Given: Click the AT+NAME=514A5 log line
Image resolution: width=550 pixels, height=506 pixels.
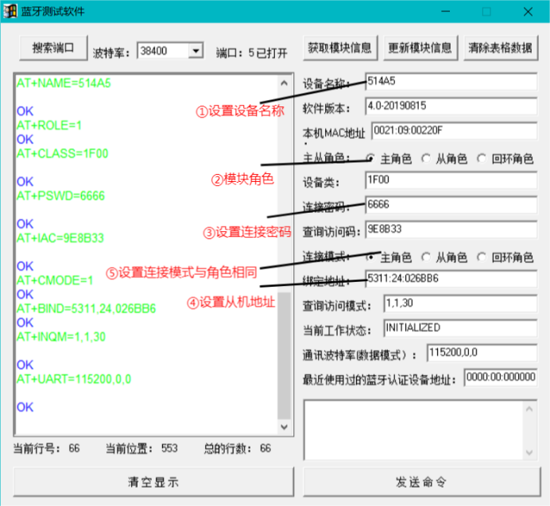Looking at the screenshot, I should point(64,83).
